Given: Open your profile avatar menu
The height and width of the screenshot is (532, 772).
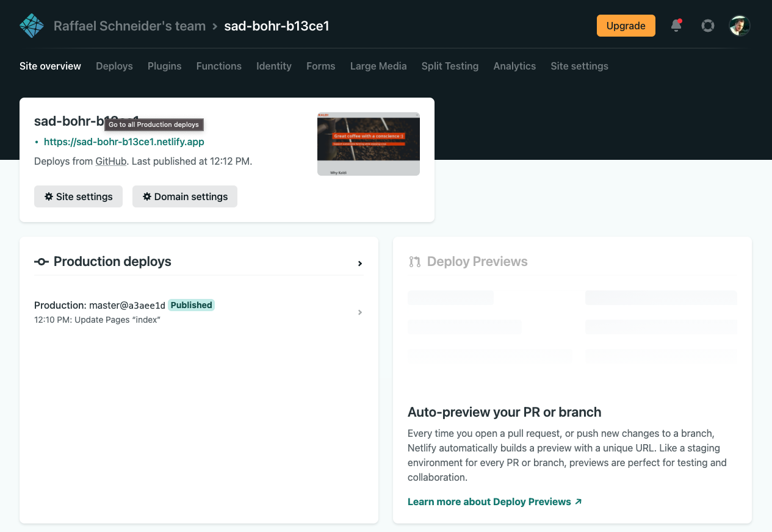Looking at the screenshot, I should (x=739, y=26).
